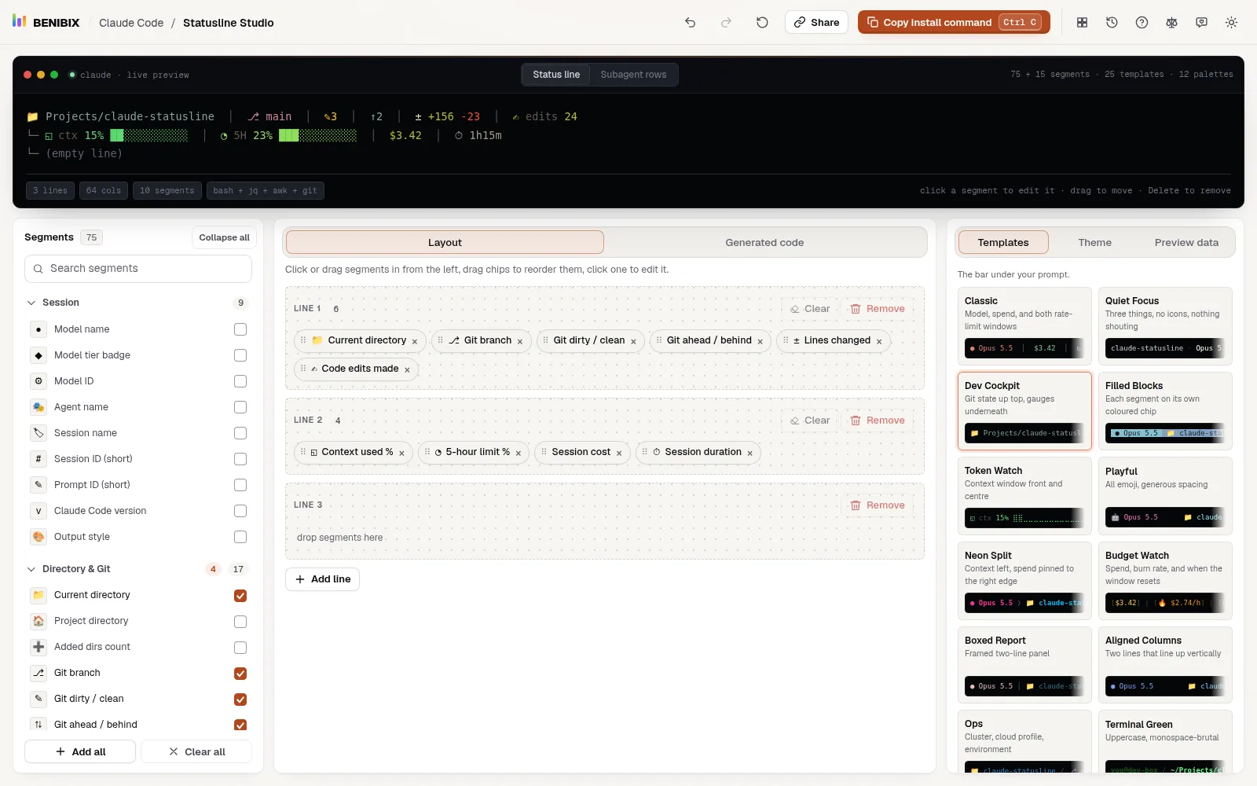The height and width of the screenshot is (786, 1257).
Task: Uncheck the Git branch checkbox
Action: coord(240,674)
